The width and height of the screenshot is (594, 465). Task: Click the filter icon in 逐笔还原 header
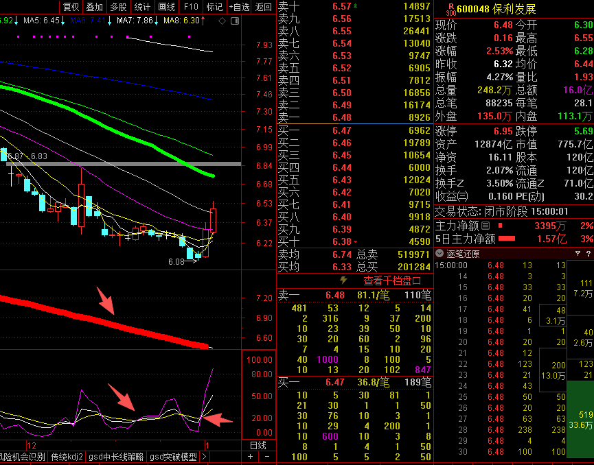pos(578,254)
